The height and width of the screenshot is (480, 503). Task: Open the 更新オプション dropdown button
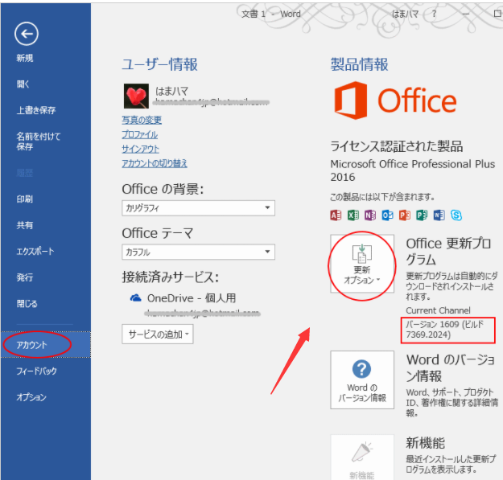tap(362, 264)
